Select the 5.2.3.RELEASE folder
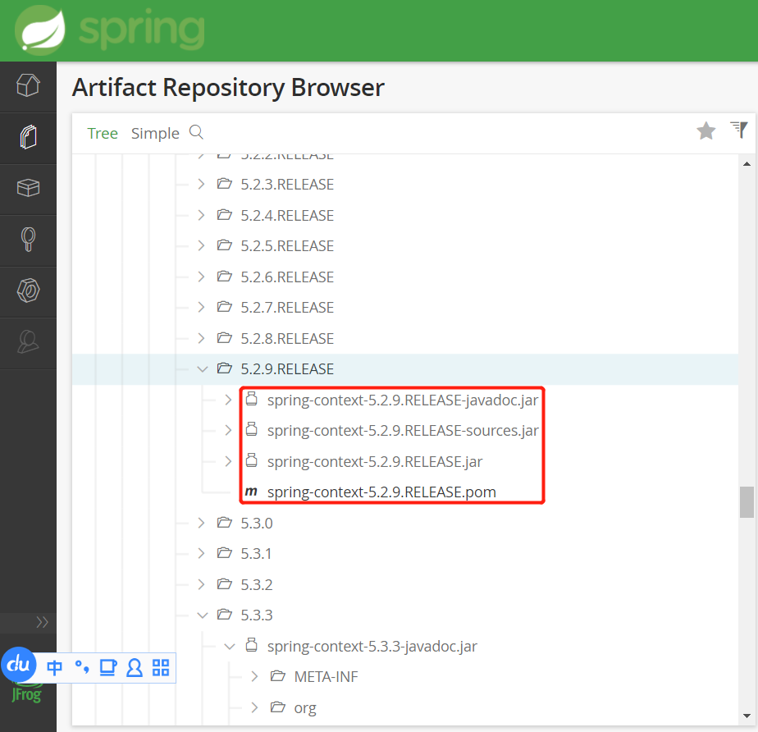The image size is (758, 732). coord(287,184)
